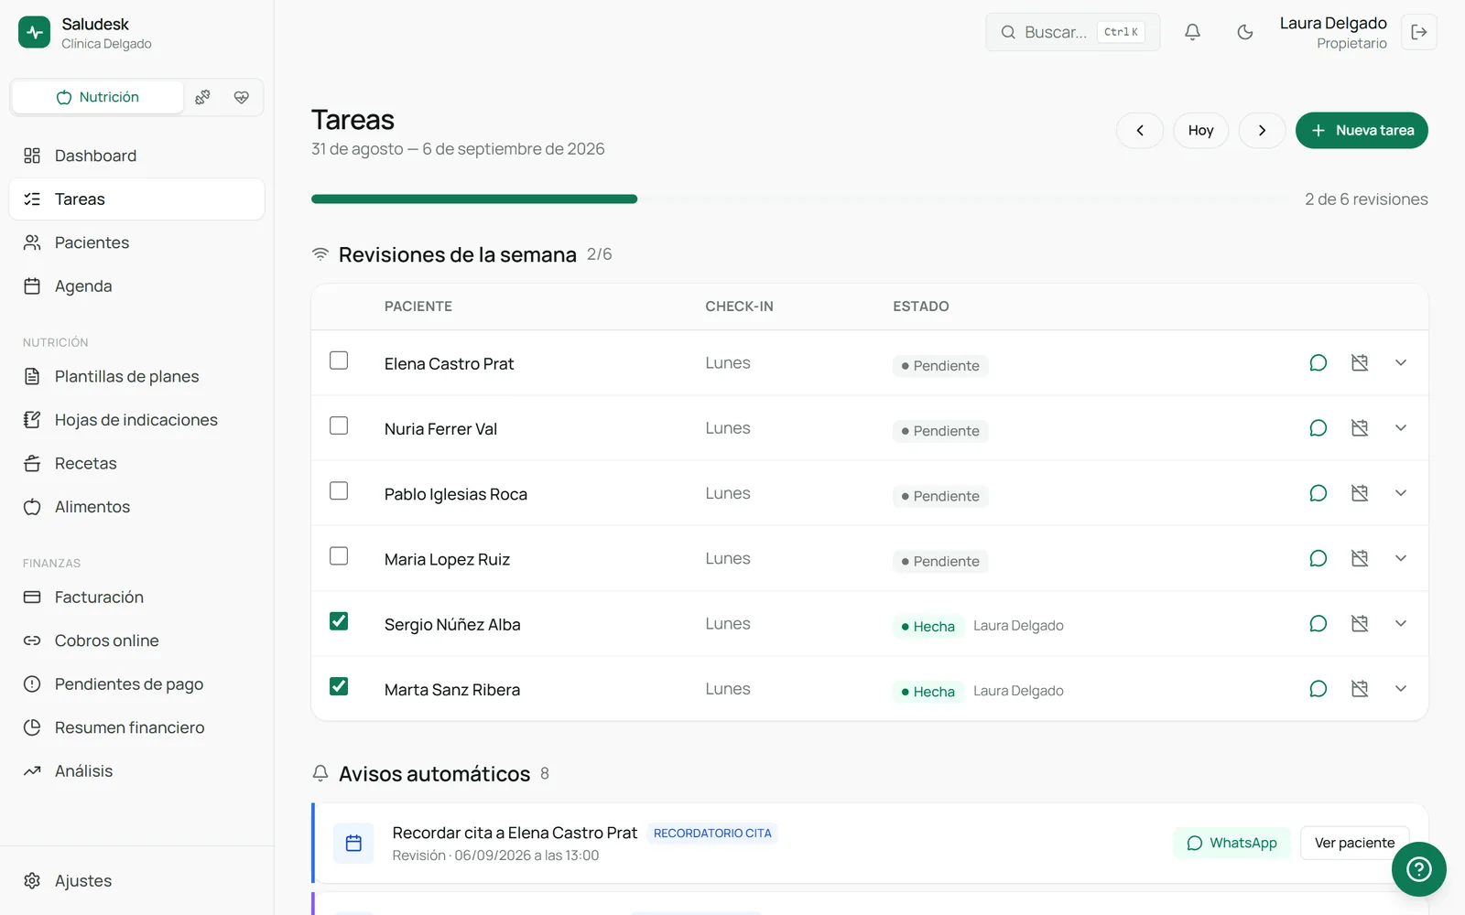
Task: Open Hojas de indicaciones in sidebar
Action: coord(136,420)
